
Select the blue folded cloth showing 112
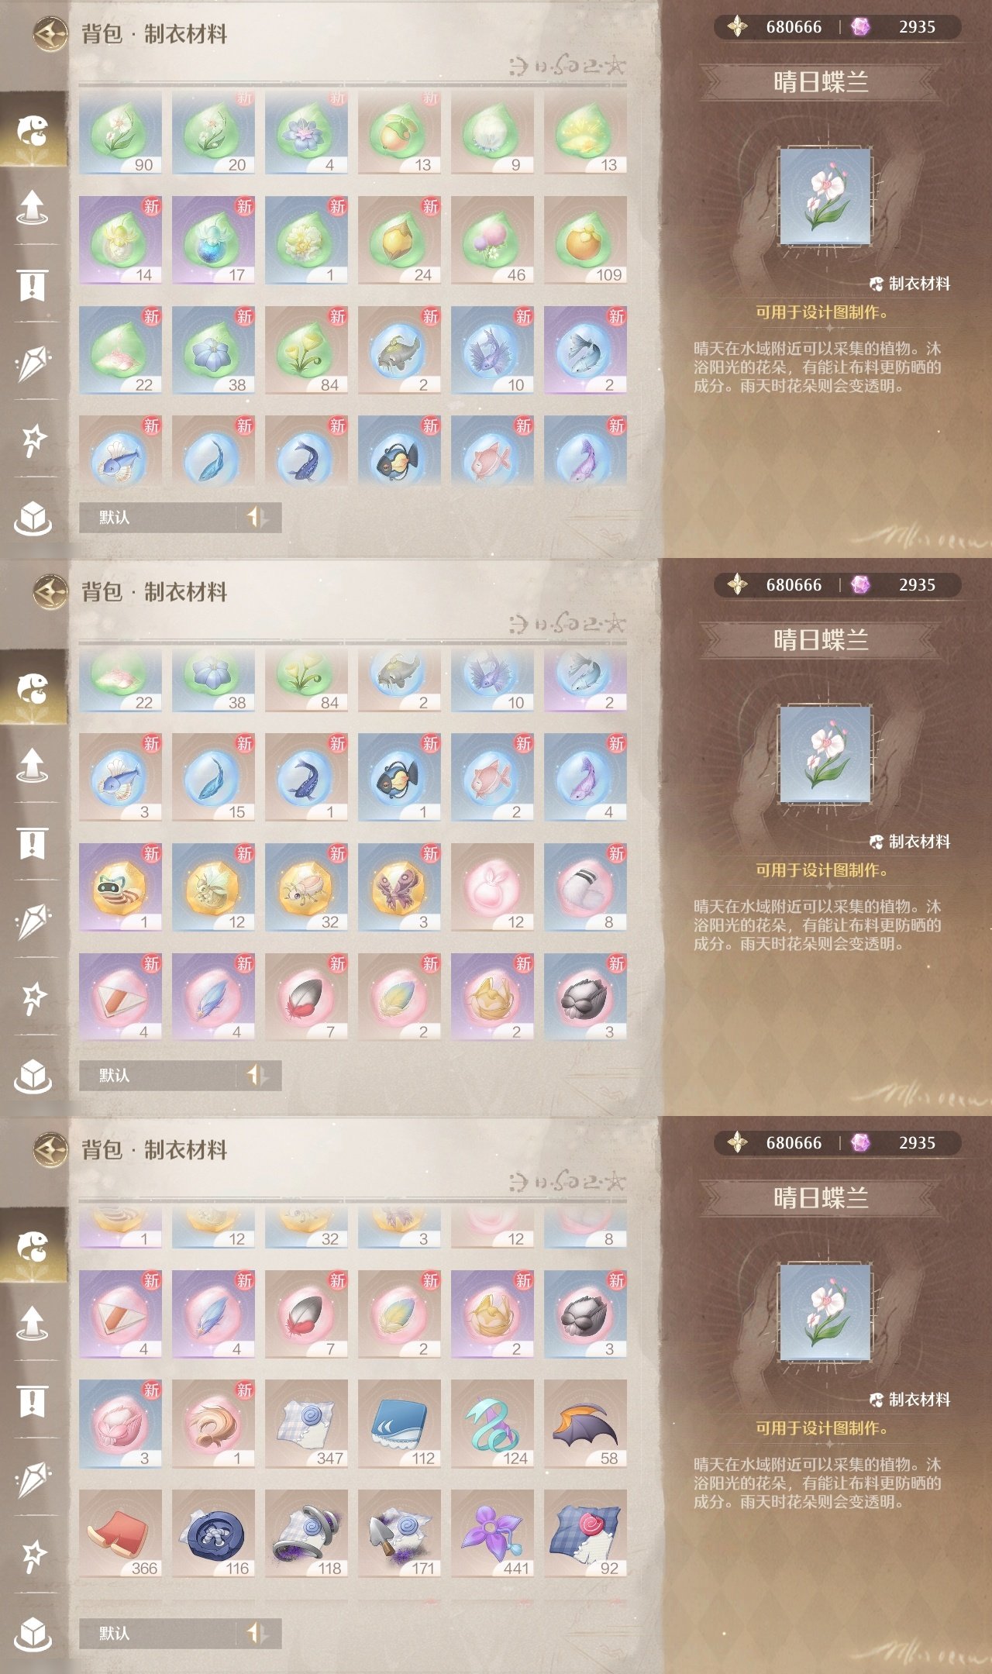point(399,1424)
